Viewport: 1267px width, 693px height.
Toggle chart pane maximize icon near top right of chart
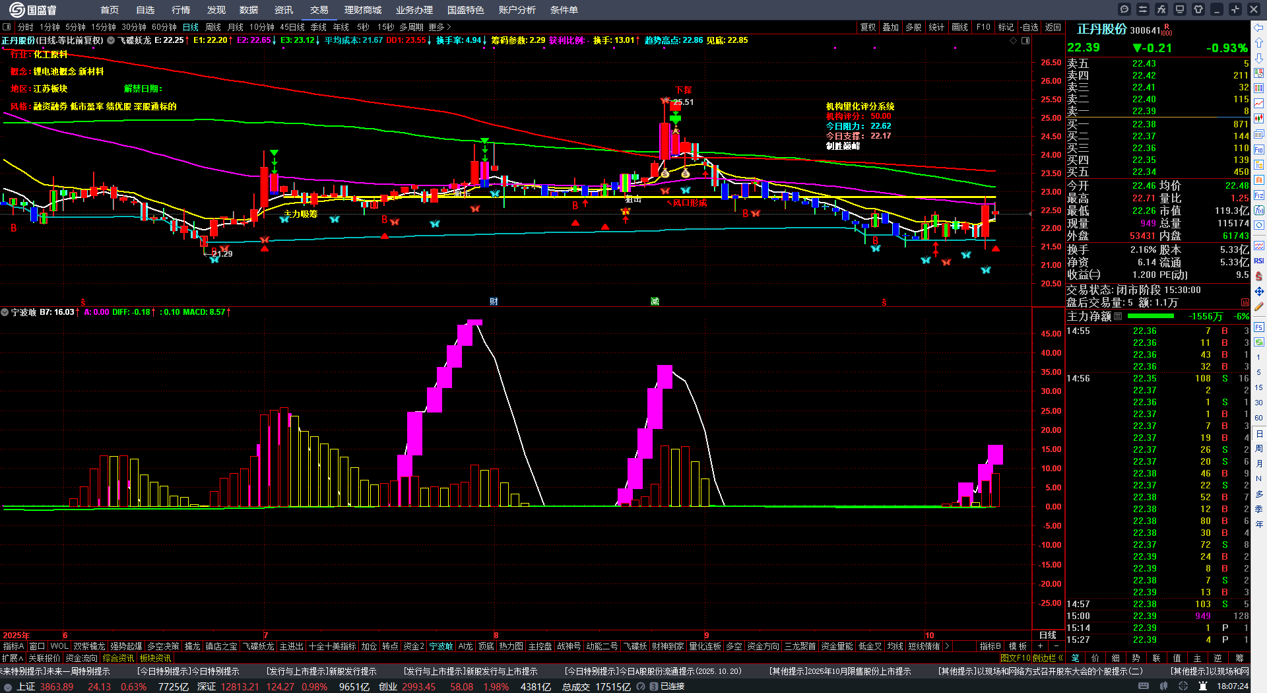tap(1025, 40)
